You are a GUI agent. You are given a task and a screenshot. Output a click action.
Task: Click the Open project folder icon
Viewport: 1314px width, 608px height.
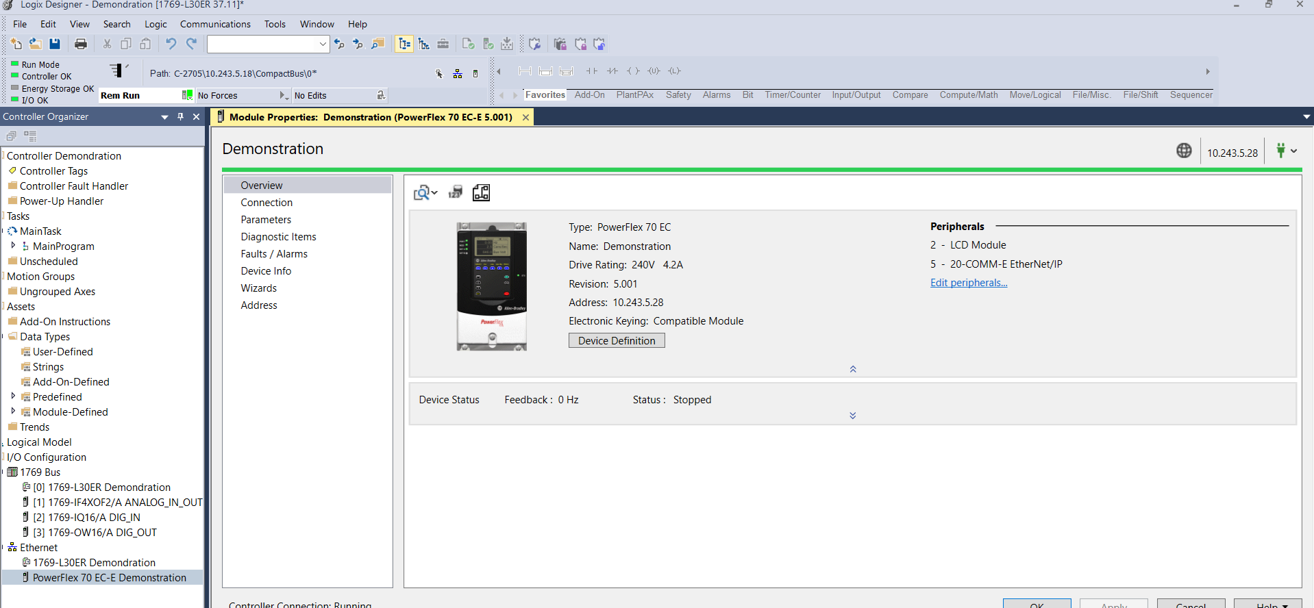(36, 45)
